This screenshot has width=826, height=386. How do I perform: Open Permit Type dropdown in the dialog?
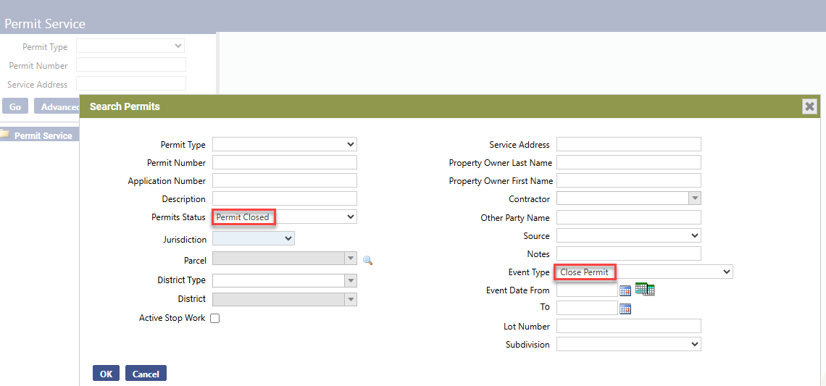pos(284,144)
